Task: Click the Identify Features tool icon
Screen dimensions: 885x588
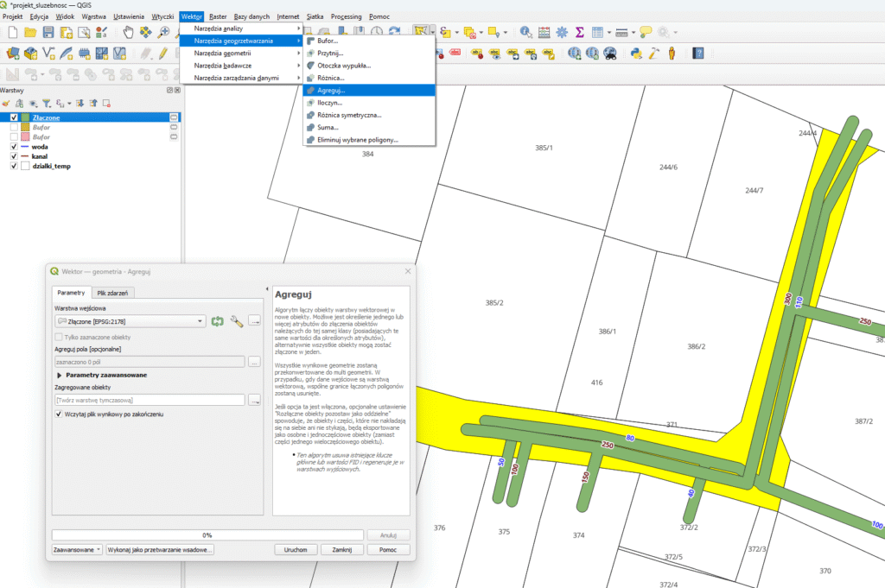Action: coord(525,33)
